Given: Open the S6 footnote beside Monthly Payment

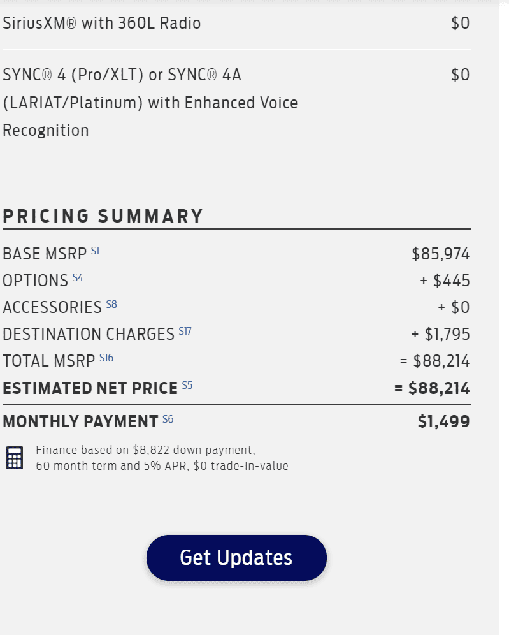Looking at the screenshot, I should click(x=168, y=419).
